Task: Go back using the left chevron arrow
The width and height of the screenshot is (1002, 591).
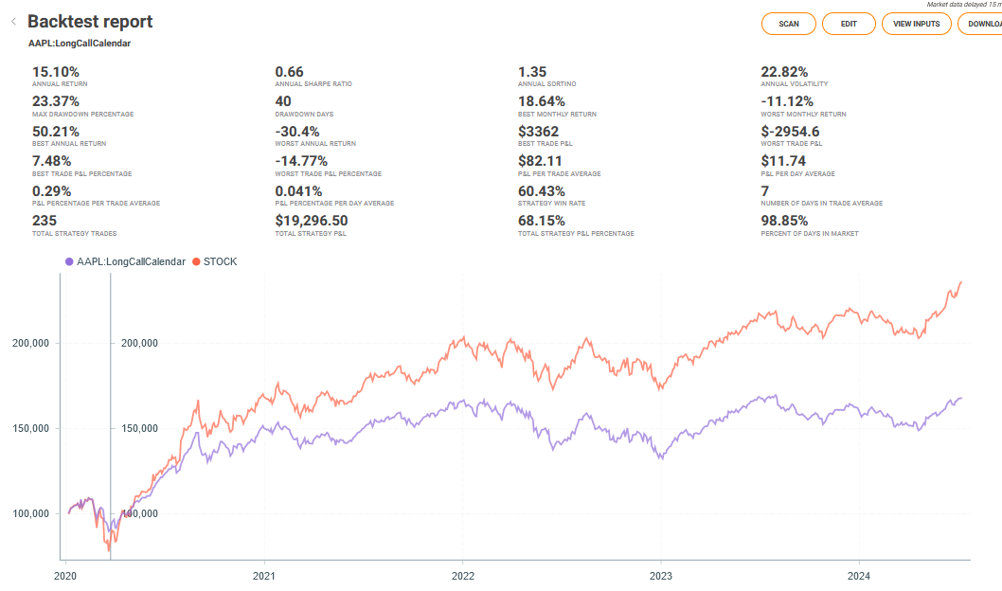Action: pyautogui.click(x=13, y=22)
